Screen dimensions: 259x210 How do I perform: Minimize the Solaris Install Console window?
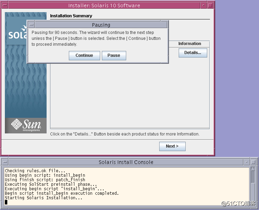(x=246, y=162)
